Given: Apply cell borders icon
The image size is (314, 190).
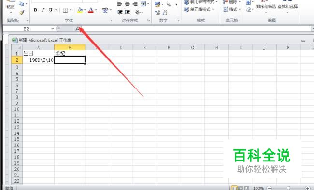Looking at the screenshot, I should [65, 10].
